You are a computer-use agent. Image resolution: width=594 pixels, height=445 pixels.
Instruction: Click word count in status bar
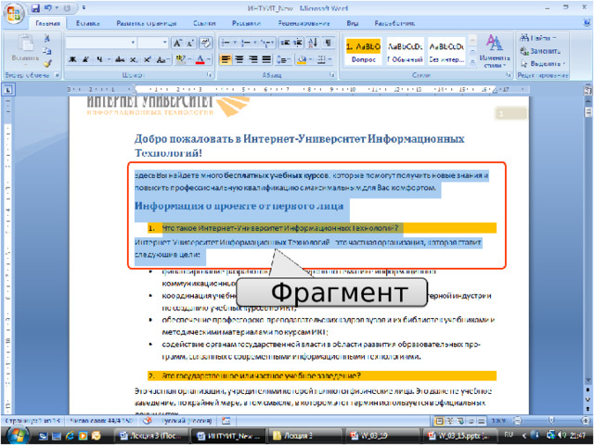coord(100,420)
